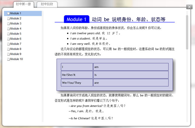This screenshot has width=195, height=128.
Task: Choose Module 8 from the module list
Action: click(16, 49)
